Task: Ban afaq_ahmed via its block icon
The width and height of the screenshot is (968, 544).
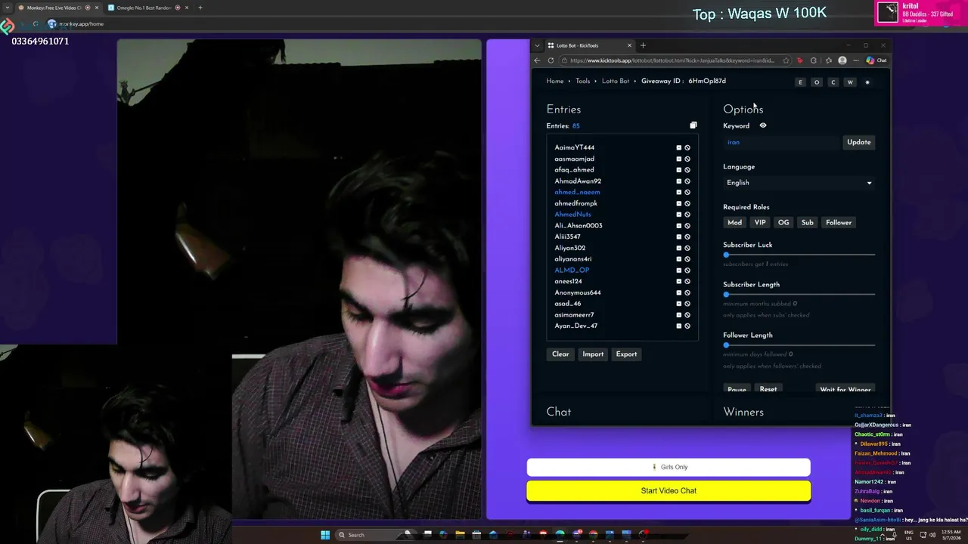Action: click(x=687, y=170)
